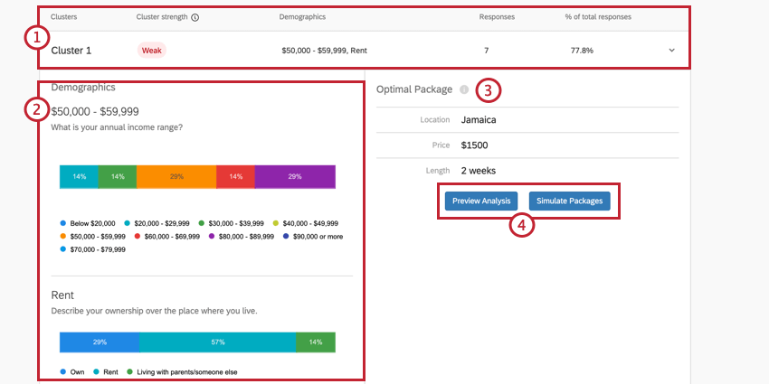The height and width of the screenshot is (384, 769).
Task: Click the green 14% ownership bar segment
Action: click(x=316, y=342)
